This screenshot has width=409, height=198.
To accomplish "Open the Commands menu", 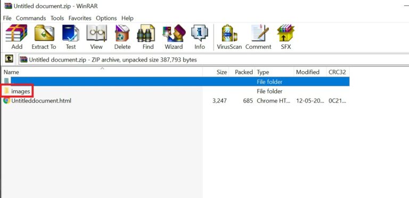I will [x=31, y=18].
